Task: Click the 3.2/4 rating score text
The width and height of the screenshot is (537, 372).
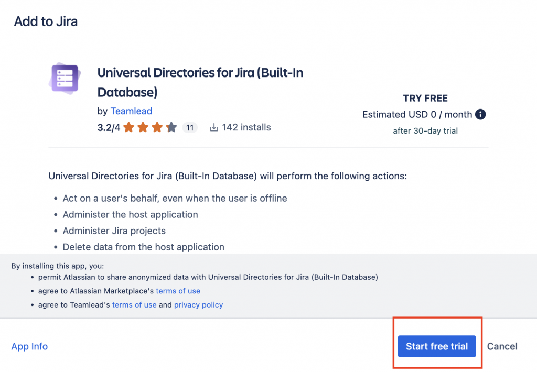Action: point(109,127)
